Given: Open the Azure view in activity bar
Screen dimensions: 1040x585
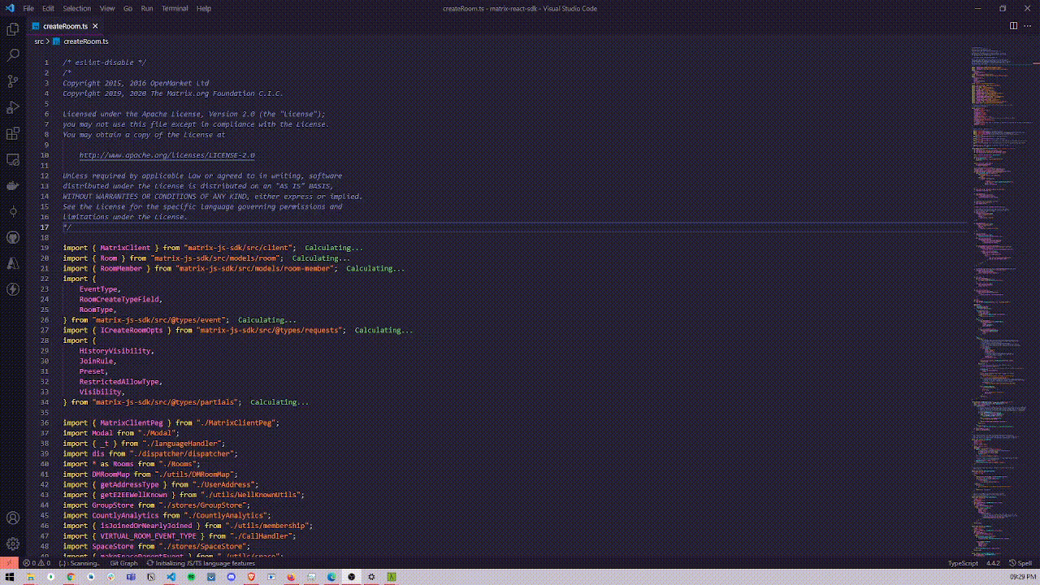Looking at the screenshot, I should (x=12, y=263).
